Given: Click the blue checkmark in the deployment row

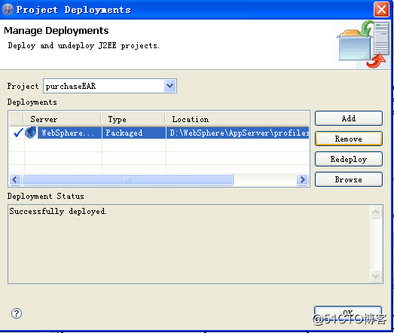Looking at the screenshot, I should click(18, 133).
